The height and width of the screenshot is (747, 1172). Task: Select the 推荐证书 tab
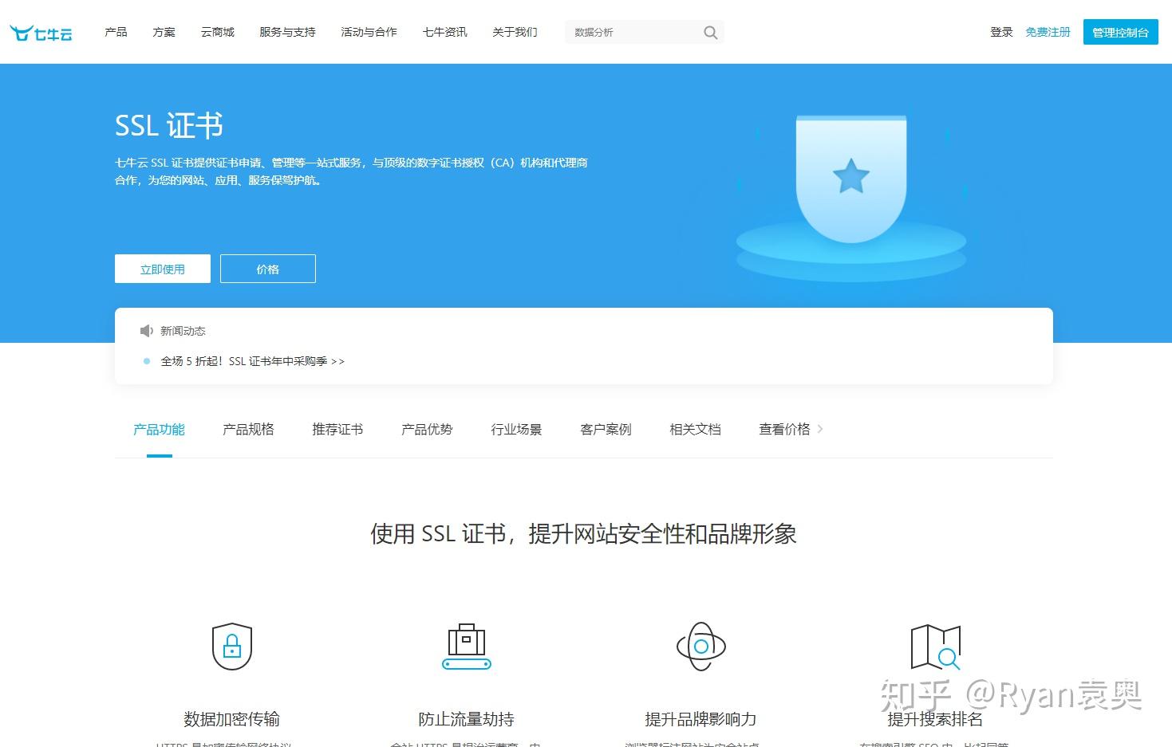(337, 430)
